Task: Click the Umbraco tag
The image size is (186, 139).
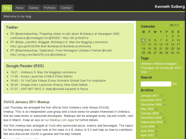Action: click(147, 64)
